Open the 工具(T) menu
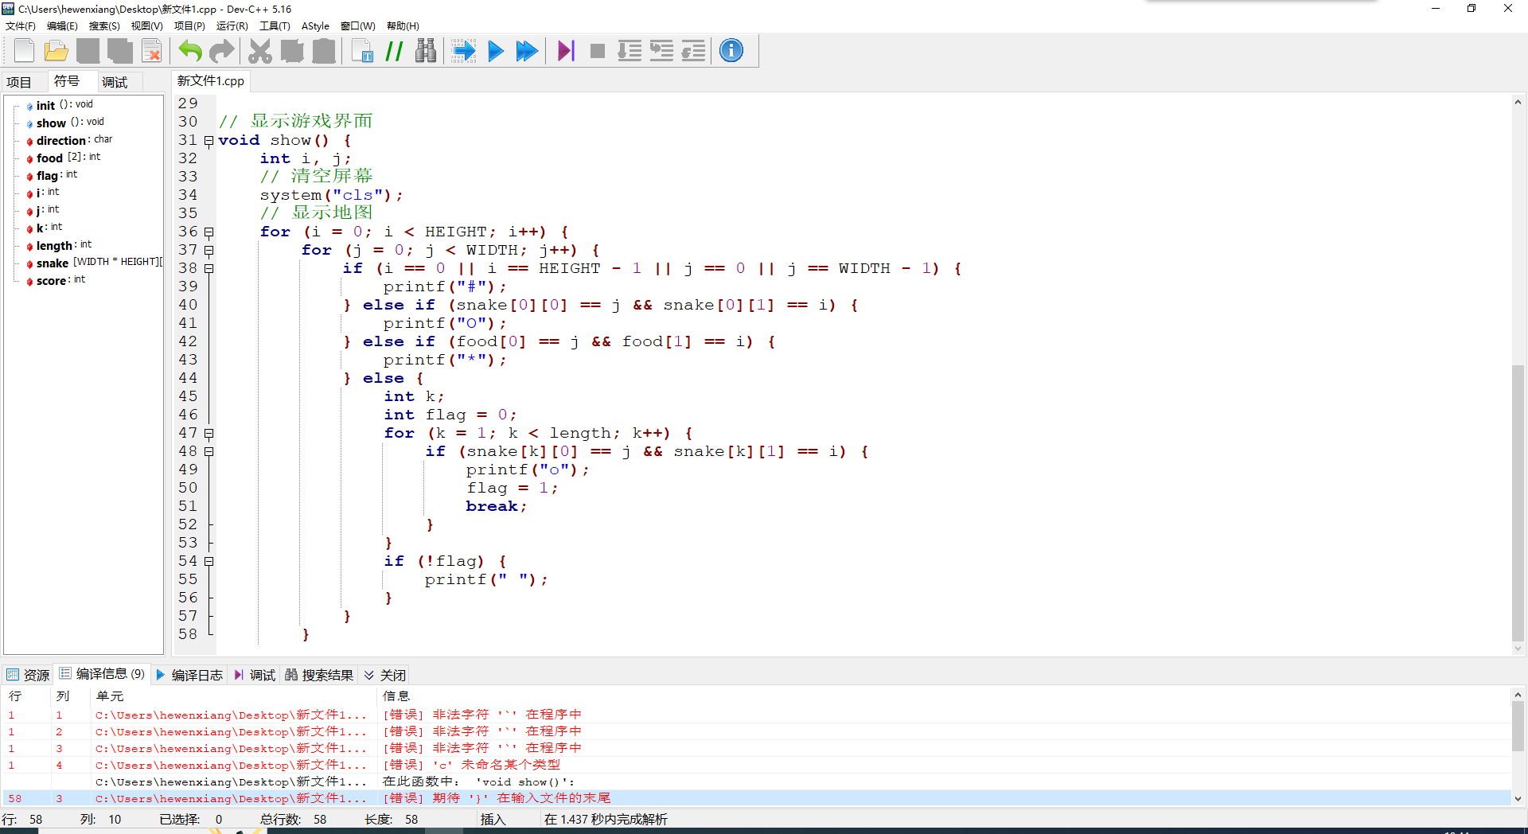The height and width of the screenshot is (834, 1528). coord(275,26)
